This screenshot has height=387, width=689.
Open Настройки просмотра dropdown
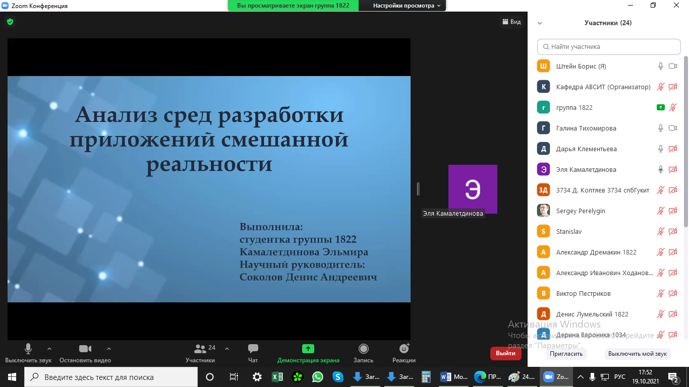pos(407,6)
